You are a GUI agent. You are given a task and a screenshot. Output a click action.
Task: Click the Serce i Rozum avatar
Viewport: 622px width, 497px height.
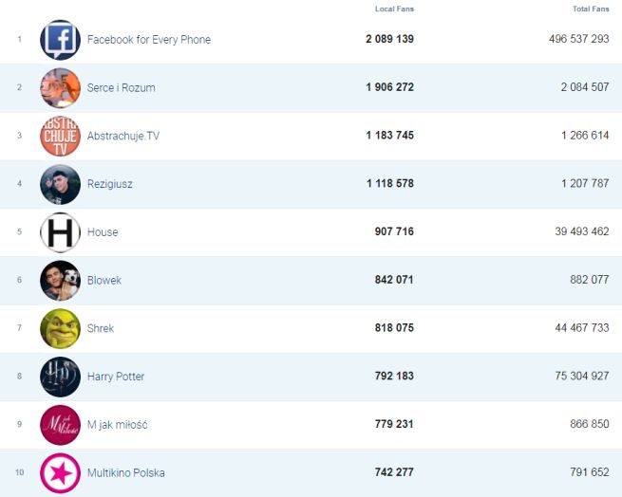[x=60, y=88]
